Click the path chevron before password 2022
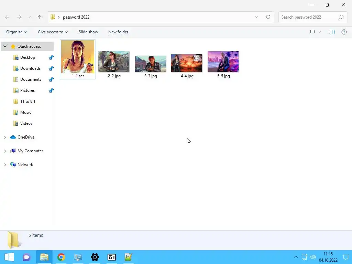The height and width of the screenshot is (264, 352). [x=59, y=17]
